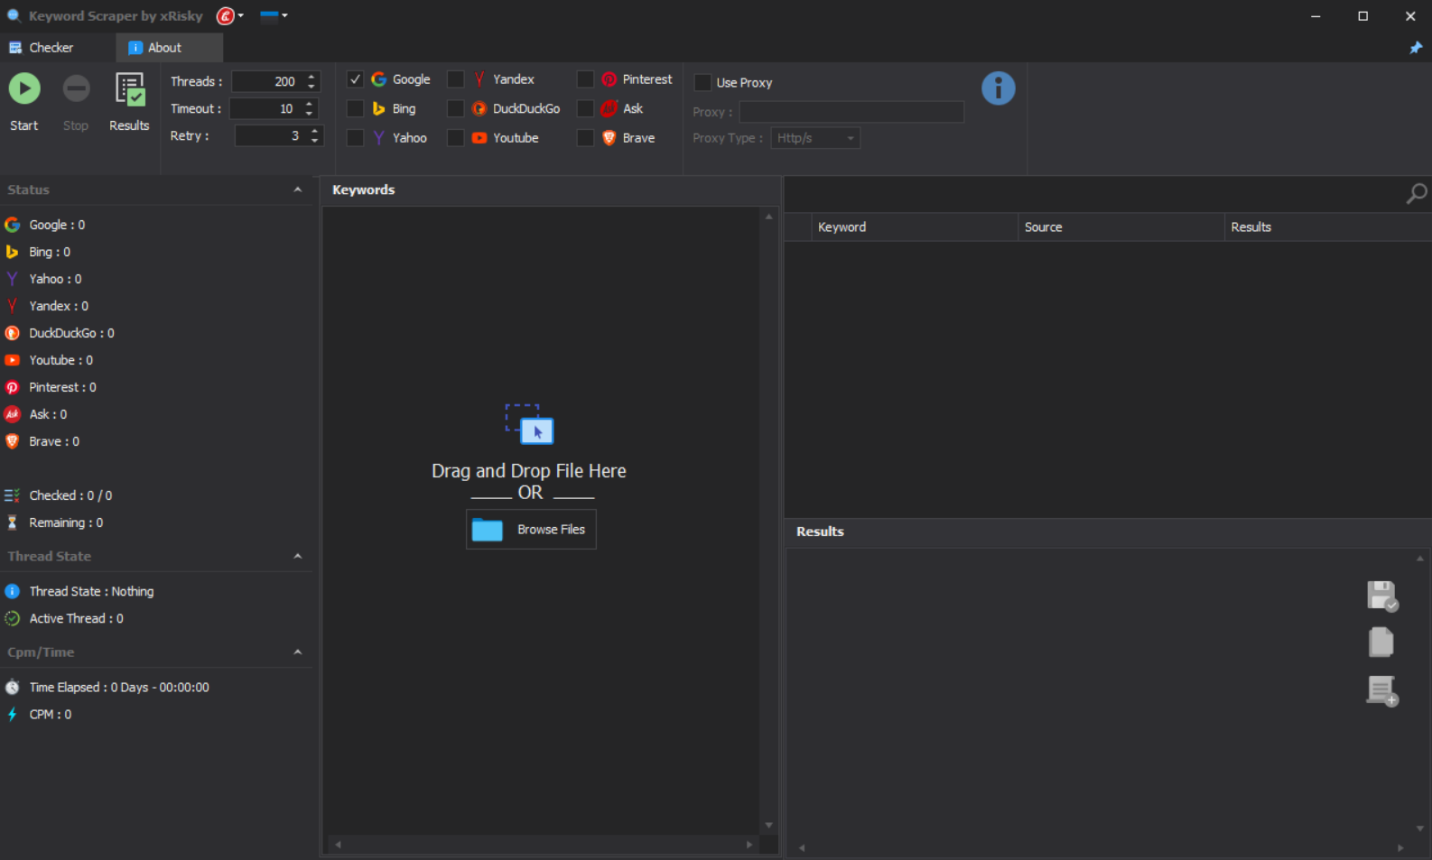Click the pin icon at top right

coord(1415,48)
